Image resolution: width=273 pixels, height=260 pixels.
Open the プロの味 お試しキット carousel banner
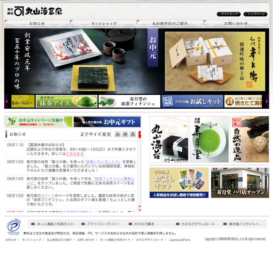(x=192, y=101)
